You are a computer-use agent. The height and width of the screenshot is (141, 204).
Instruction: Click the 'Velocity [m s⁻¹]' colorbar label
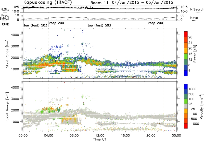pyautogui.click(x=201, y=106)
